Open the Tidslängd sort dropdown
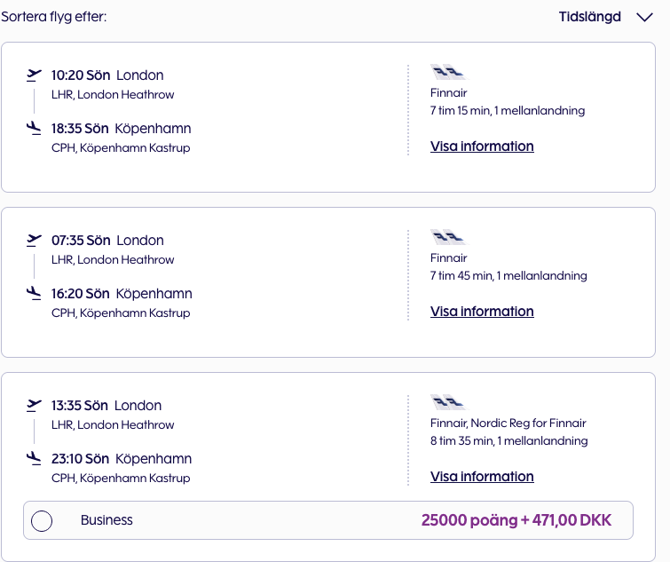The image size is (670, 562). (590, 17)
